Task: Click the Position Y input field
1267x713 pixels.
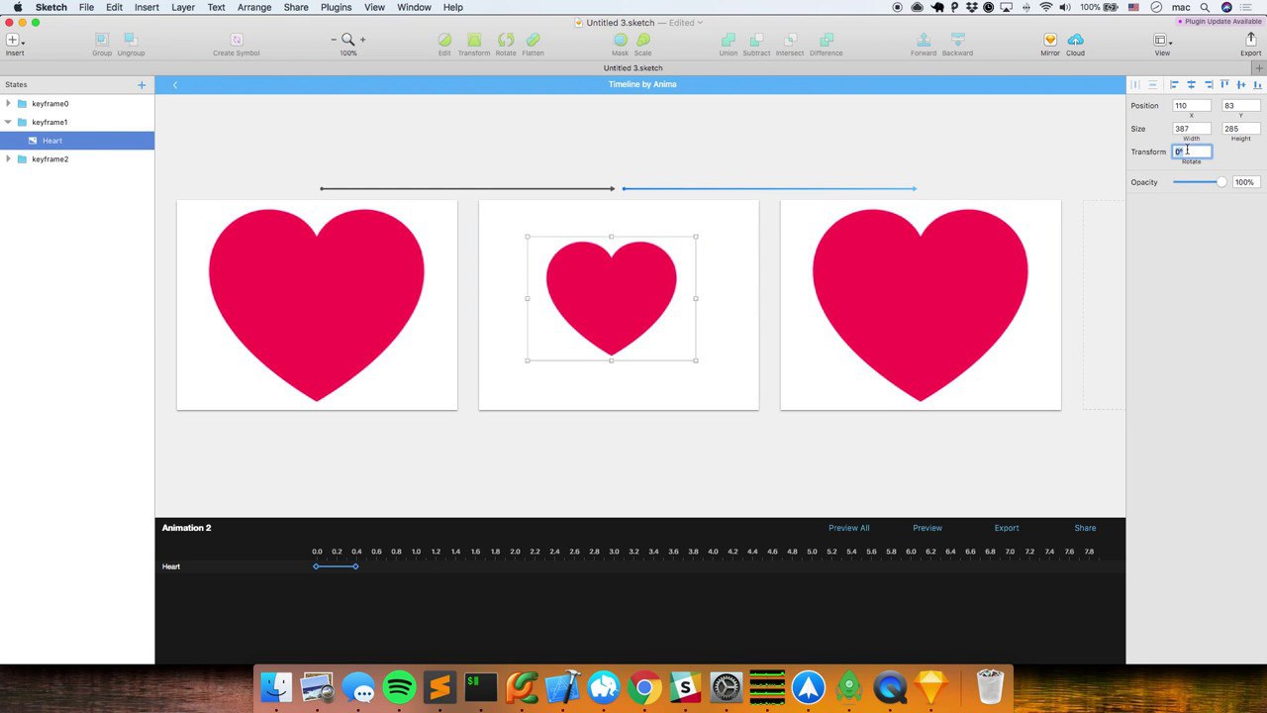Action: [1241, 106]
